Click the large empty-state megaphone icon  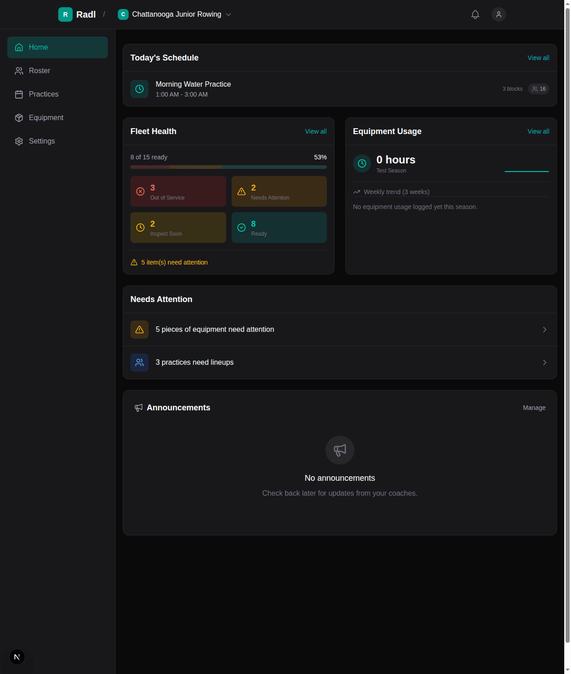[x=340, y=450]
